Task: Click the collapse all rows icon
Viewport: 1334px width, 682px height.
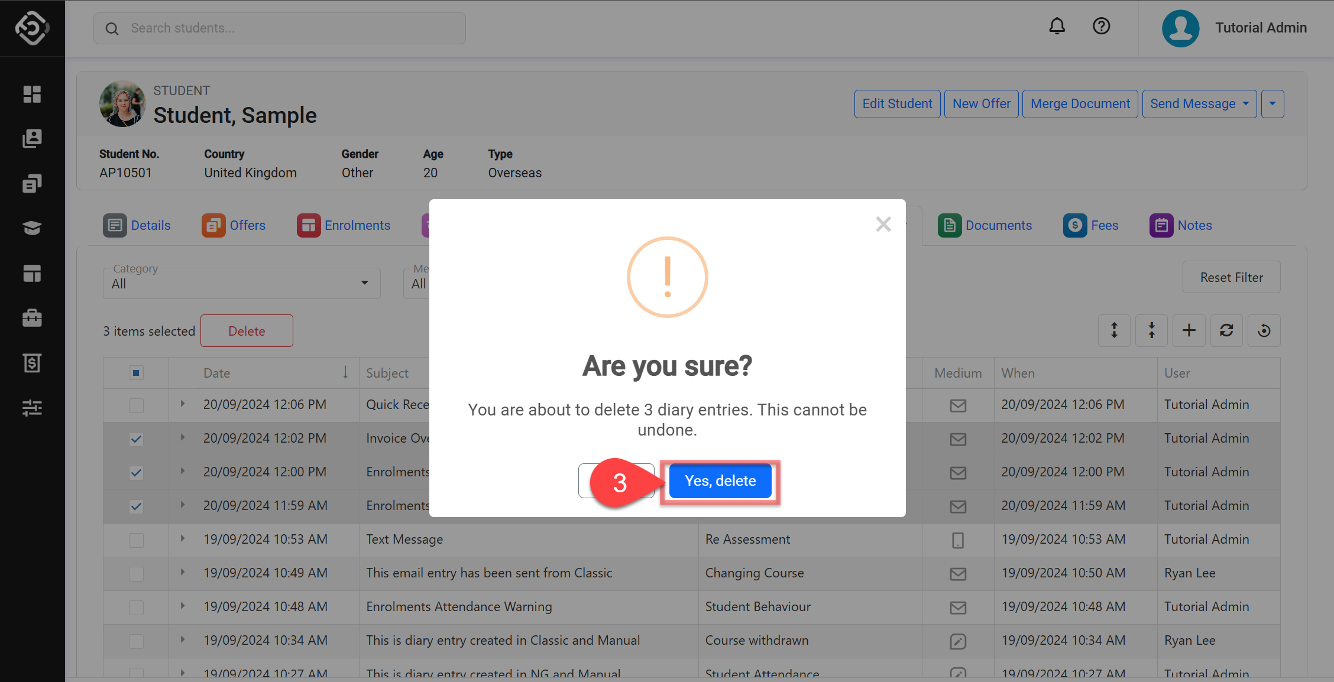Action: (x=1151, y=330)
